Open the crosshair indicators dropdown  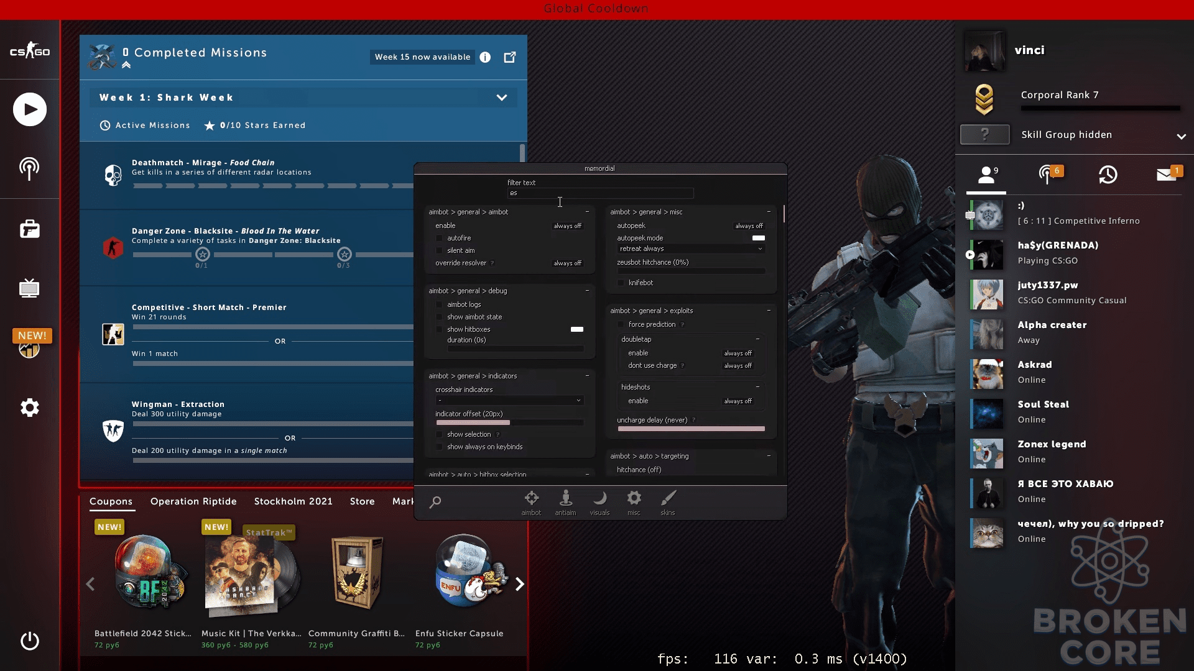click(x=509, y=400)
